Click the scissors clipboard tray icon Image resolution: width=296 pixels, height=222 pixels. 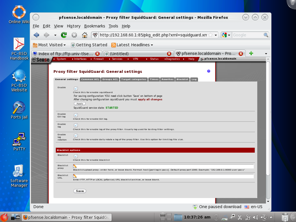coord(240,217)
